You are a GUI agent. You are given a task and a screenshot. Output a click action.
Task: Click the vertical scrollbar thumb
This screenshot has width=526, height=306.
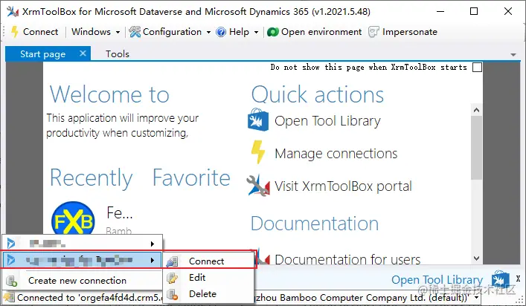(x=476, y=148)
